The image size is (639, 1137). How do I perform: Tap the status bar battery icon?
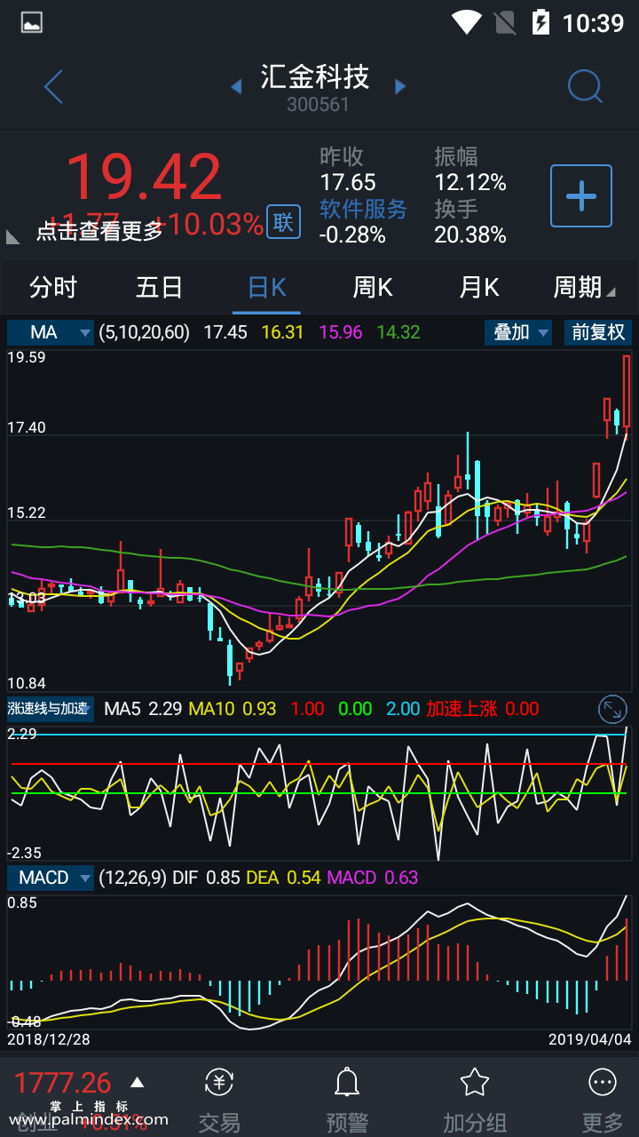tap(540, 22)
